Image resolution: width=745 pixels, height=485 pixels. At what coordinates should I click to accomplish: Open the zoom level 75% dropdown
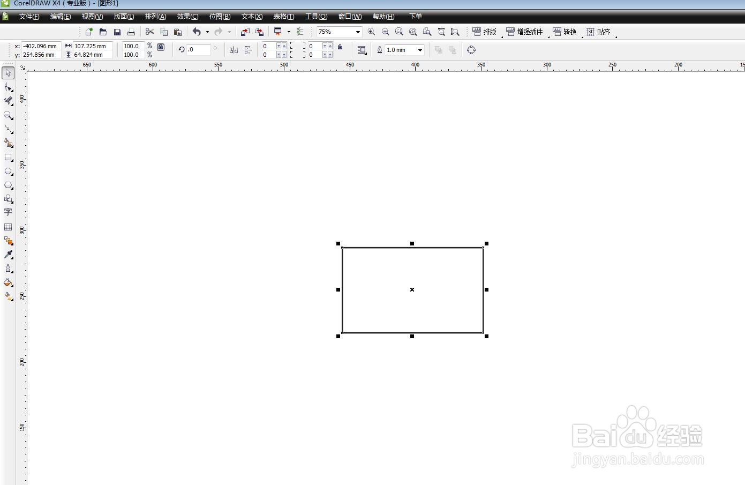358,32
